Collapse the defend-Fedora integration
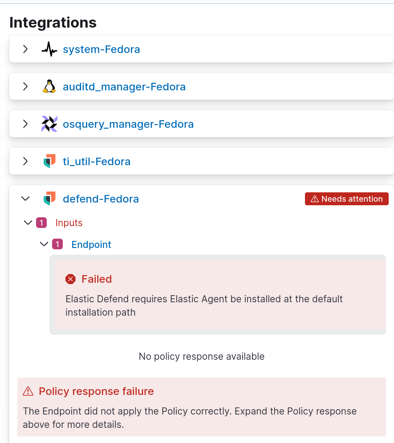Image resolution: width=394 pixels, height=443 pixels. click(x=25, y=199)
